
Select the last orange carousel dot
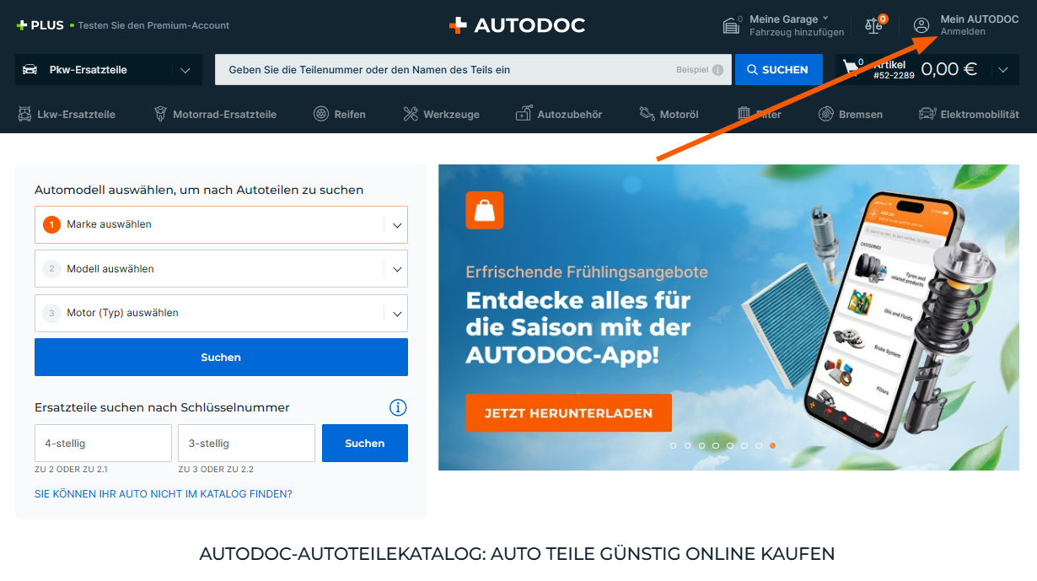click(773, 445)
